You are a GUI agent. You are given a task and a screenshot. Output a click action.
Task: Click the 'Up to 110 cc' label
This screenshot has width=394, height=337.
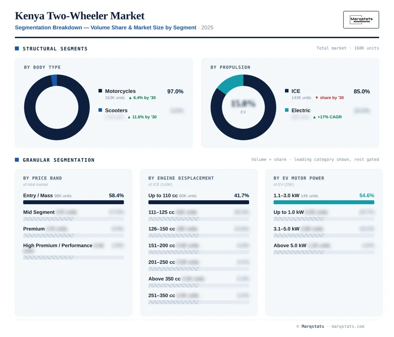coord(163,196)
